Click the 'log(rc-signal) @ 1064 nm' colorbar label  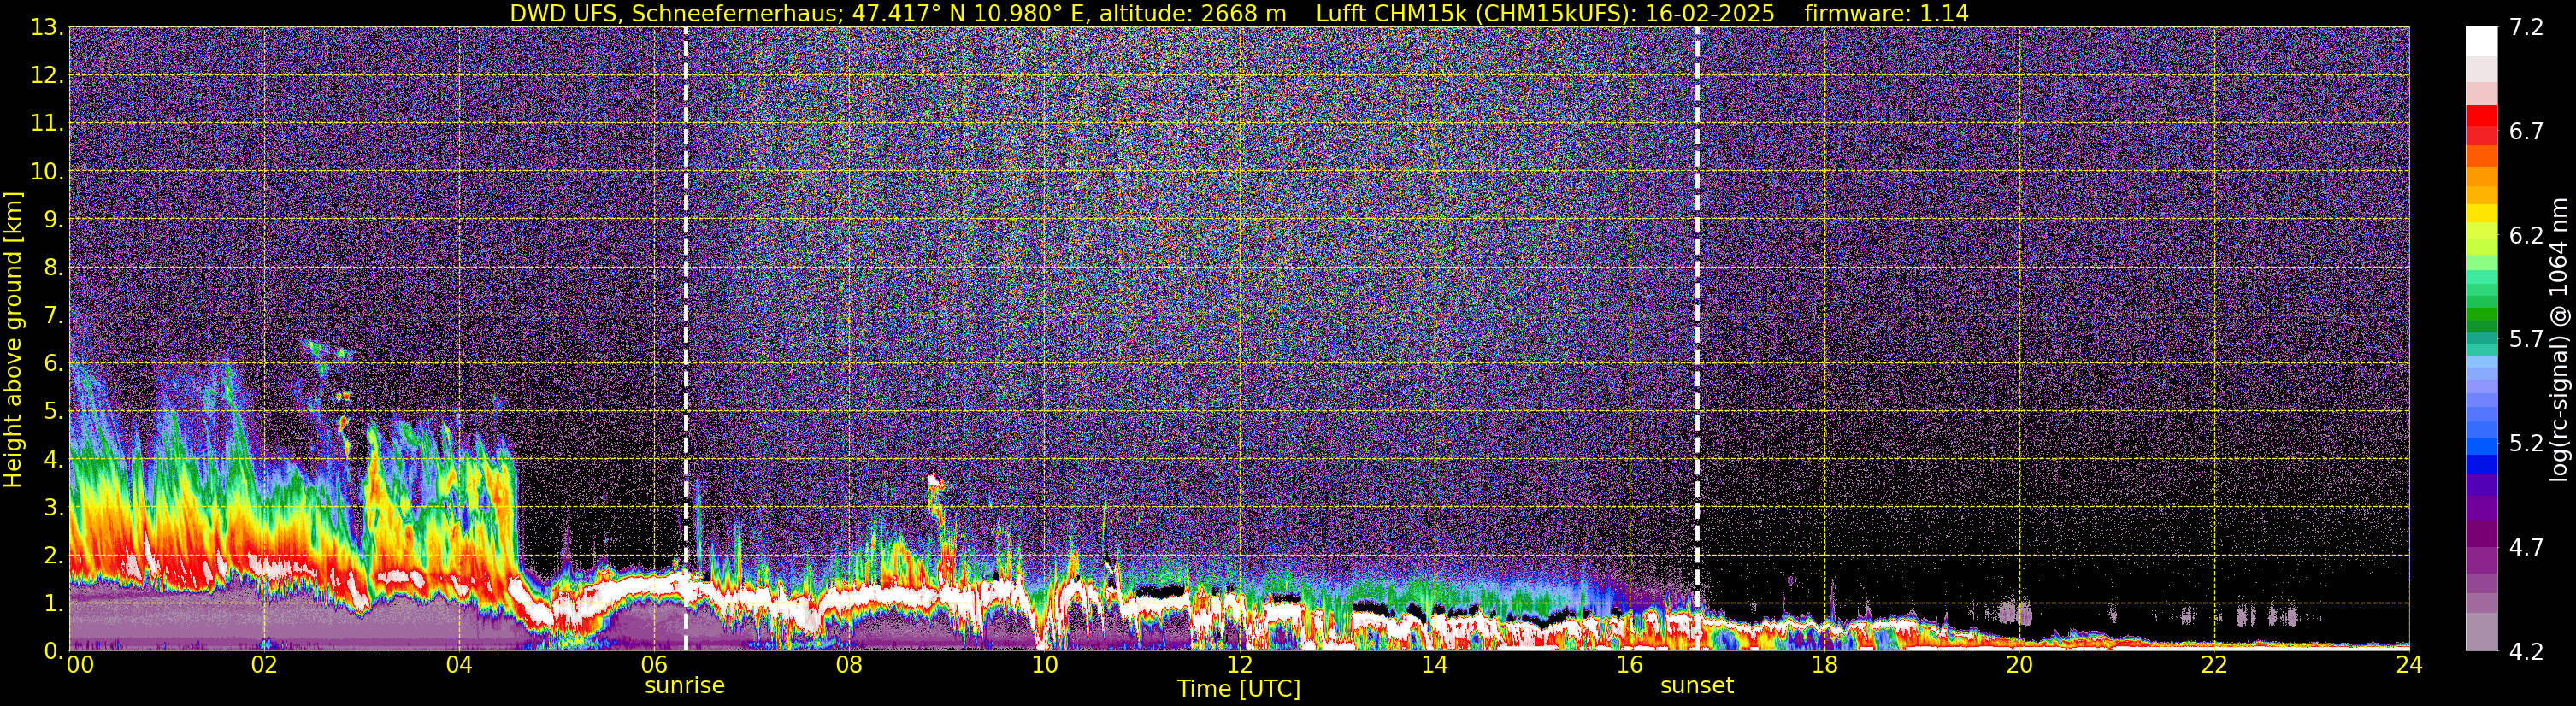point(2561,340)
